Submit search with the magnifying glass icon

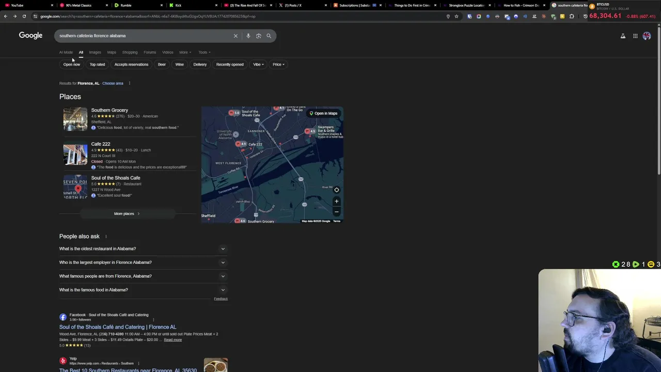click(269, 36)
